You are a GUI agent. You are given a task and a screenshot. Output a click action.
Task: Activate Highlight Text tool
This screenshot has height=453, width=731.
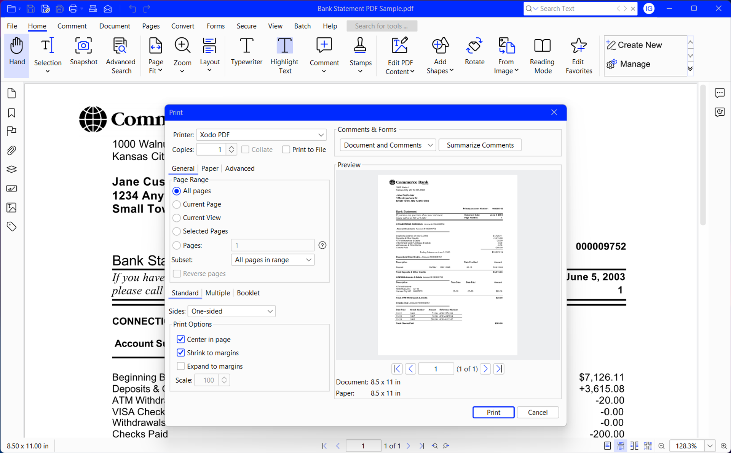284,56
